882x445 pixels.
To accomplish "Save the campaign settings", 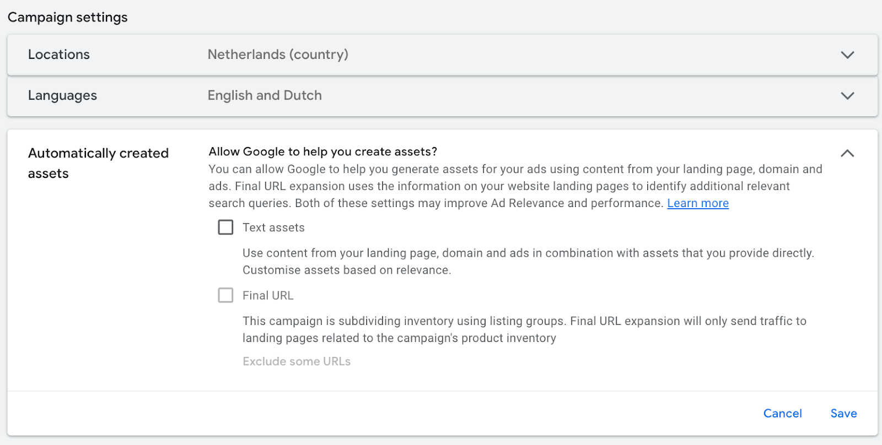I will click(x=843, y=413).
